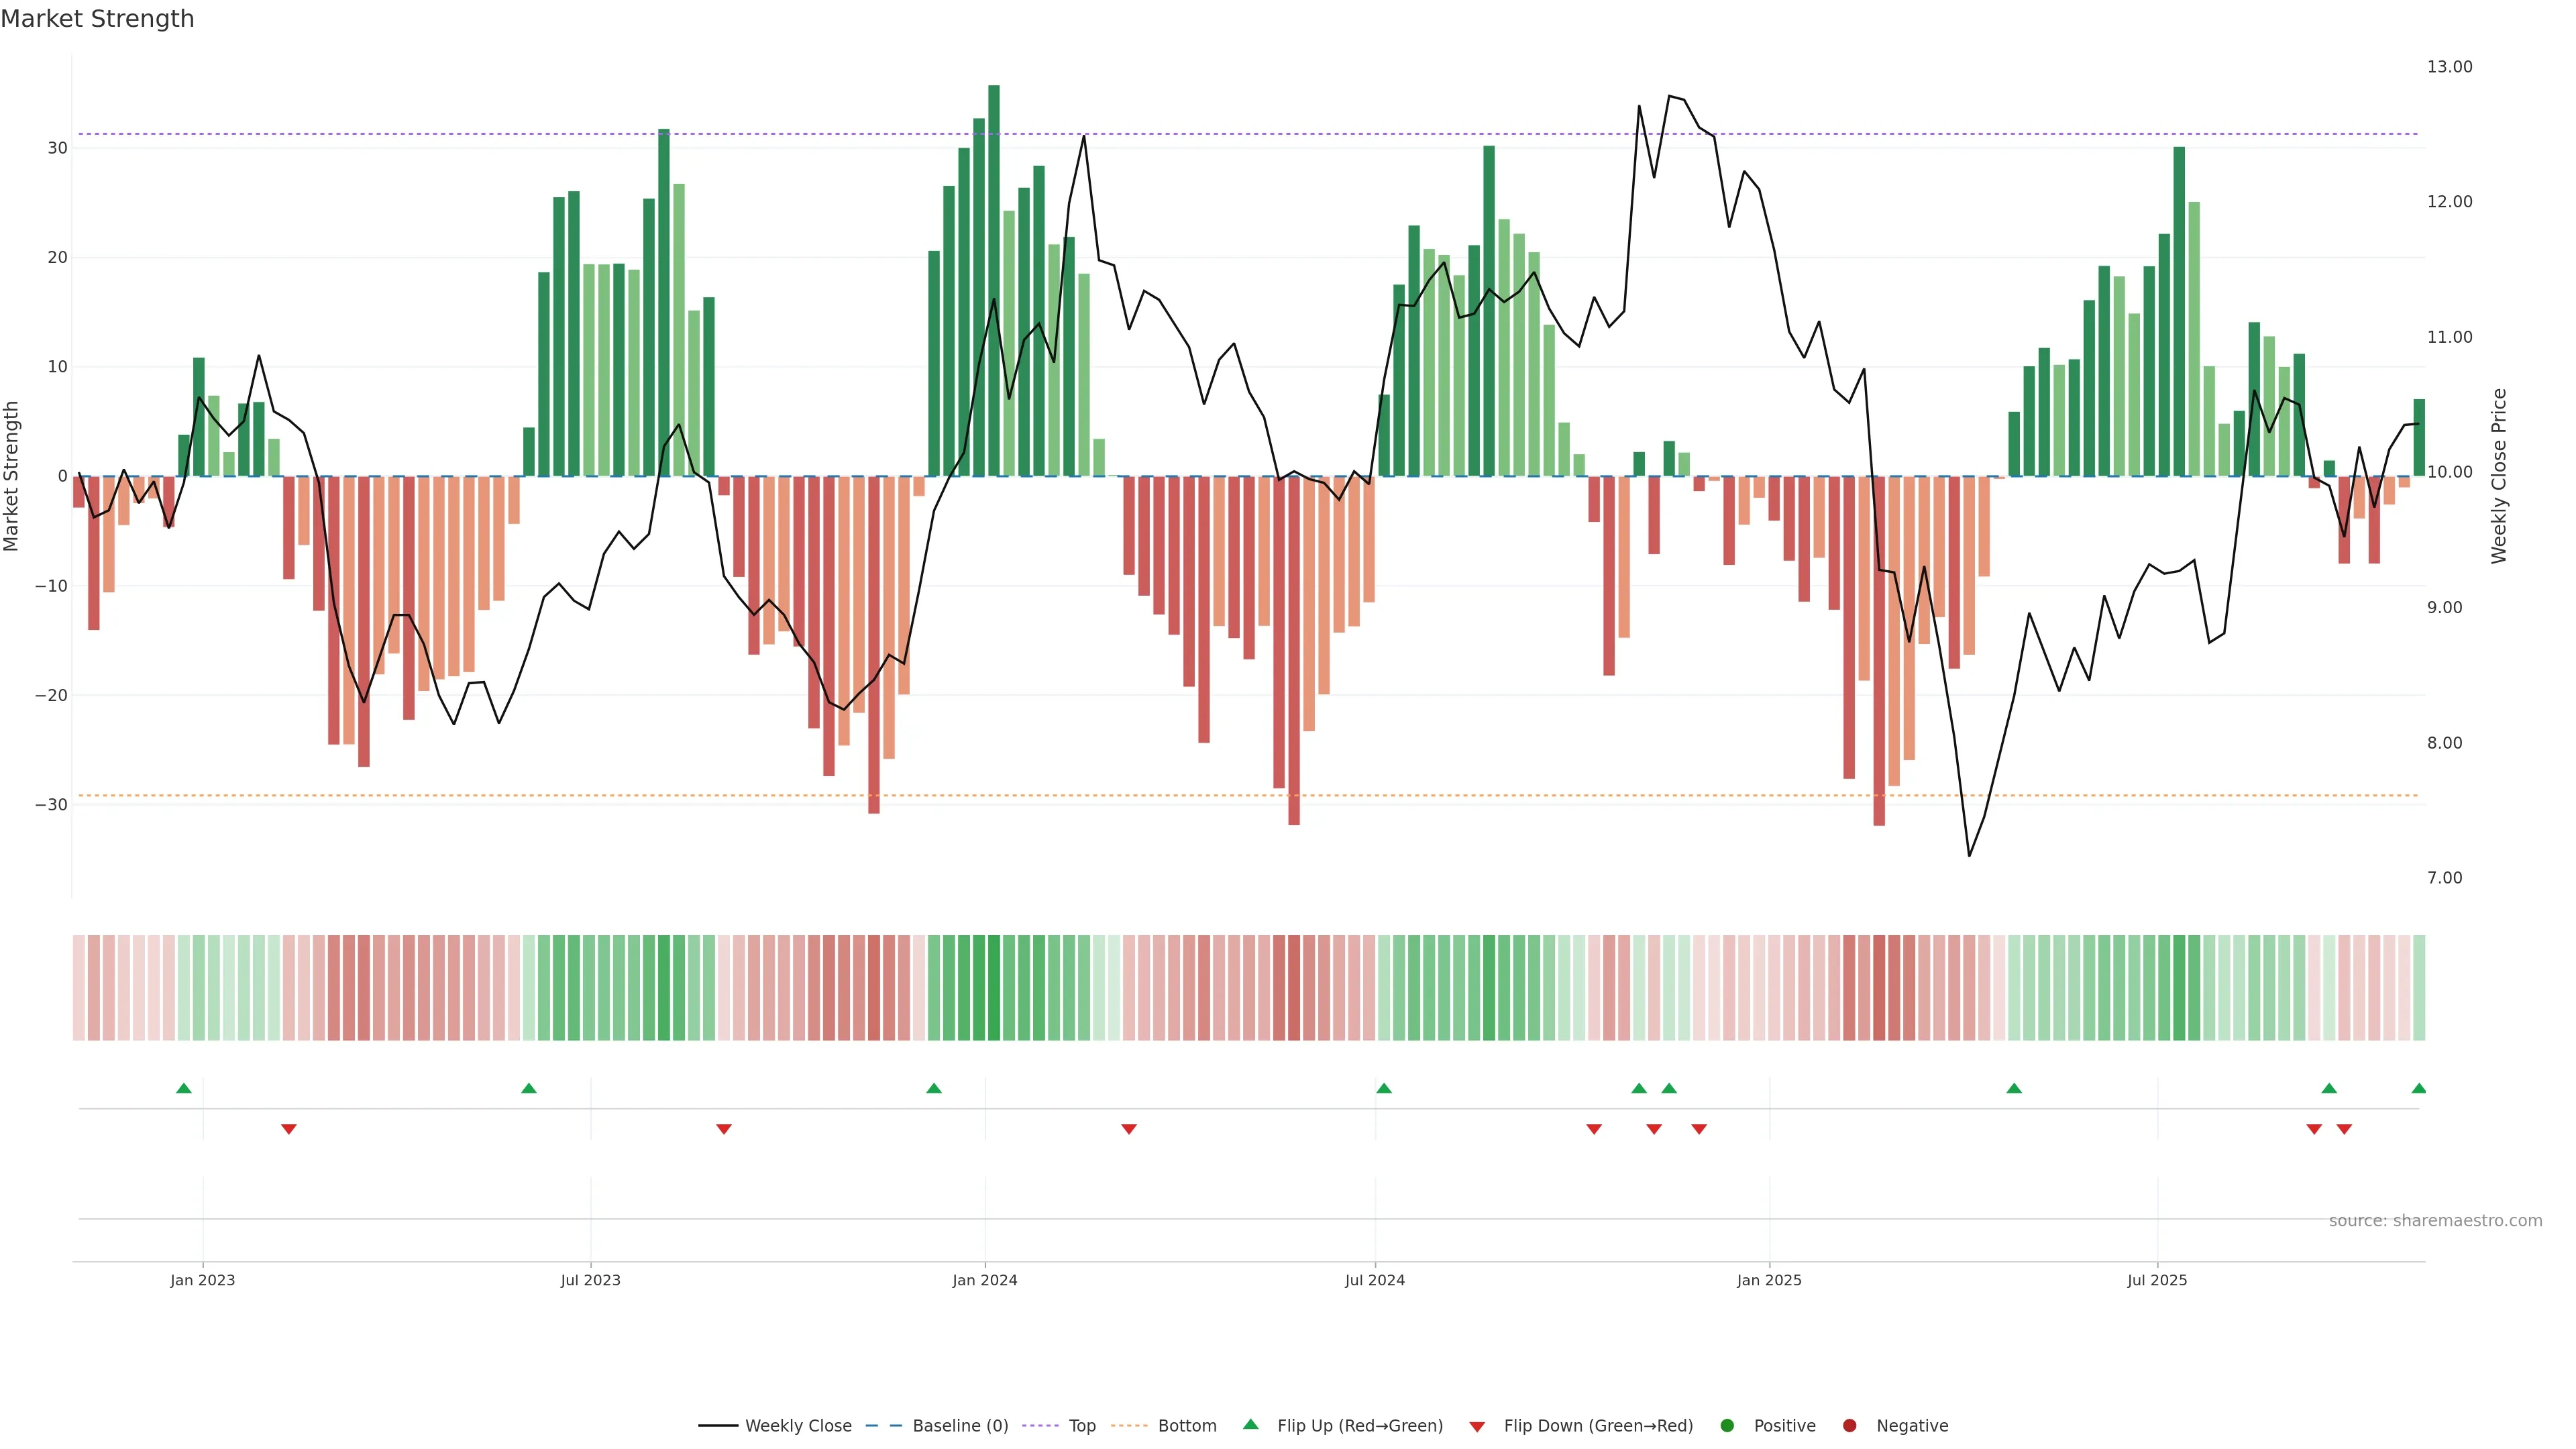Click the last green flip-up marker at far right
The image size is (2576, 1449).
2418,1088
